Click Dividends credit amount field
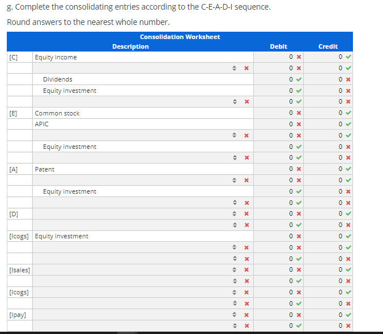This screenshot has width=383, height=334. (x=328, y=79)
